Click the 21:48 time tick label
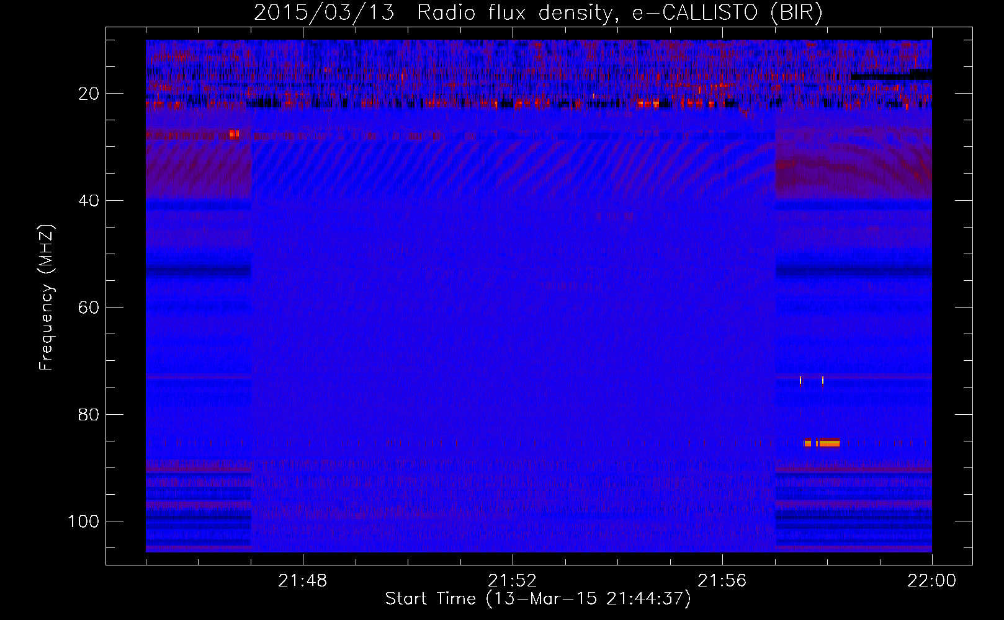This screenshot has width=1004, height=620. click(x=303, y=581)
